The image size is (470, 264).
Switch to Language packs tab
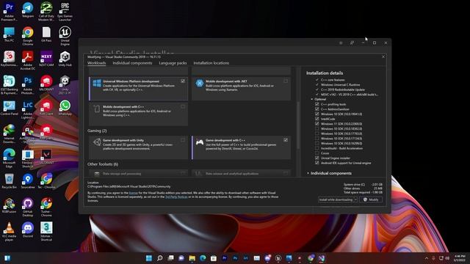click(173, 63)
